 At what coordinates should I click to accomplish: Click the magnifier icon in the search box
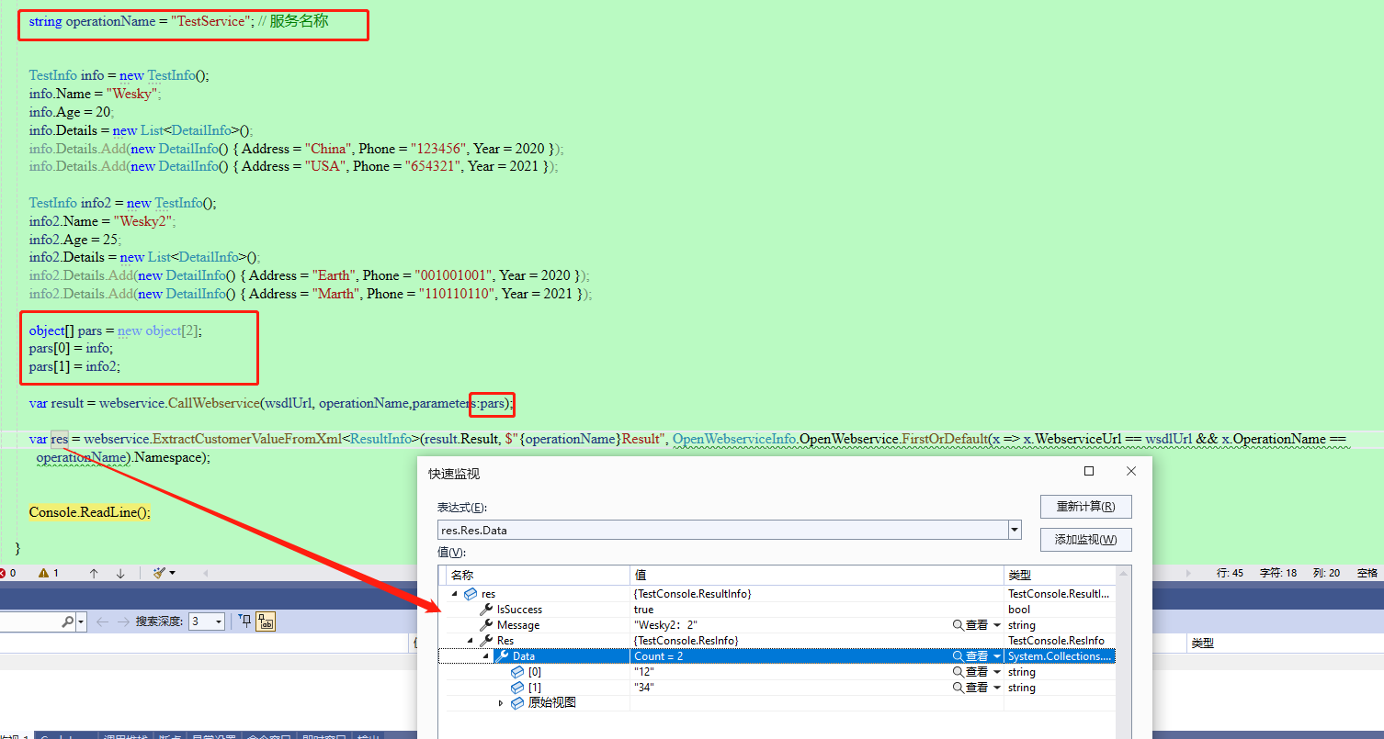68,621
